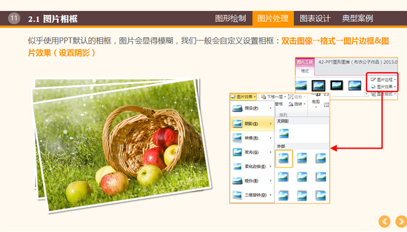407x232 pixels.
Task: Go to previous slide arrow
Action: pyautogui.click(x=385, y=221)
